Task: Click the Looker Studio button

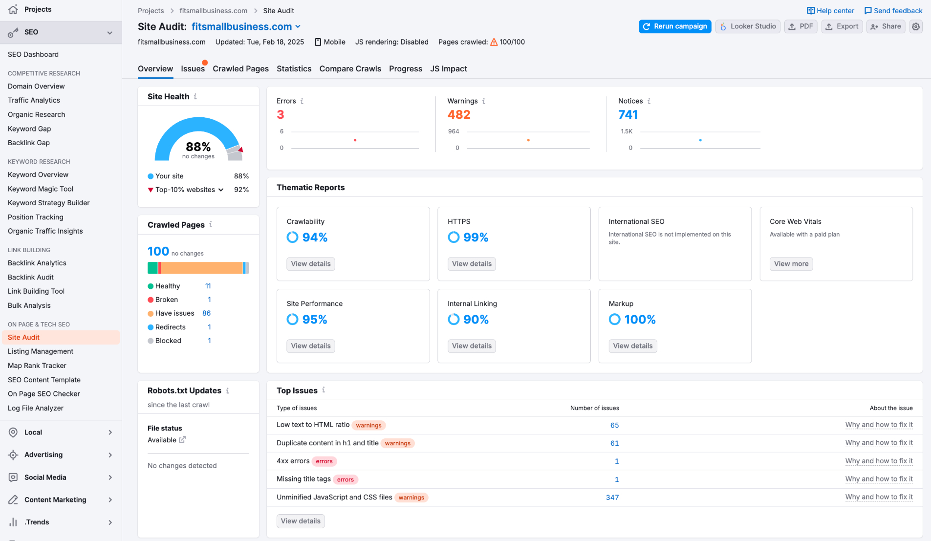Action: click(748, 26)
